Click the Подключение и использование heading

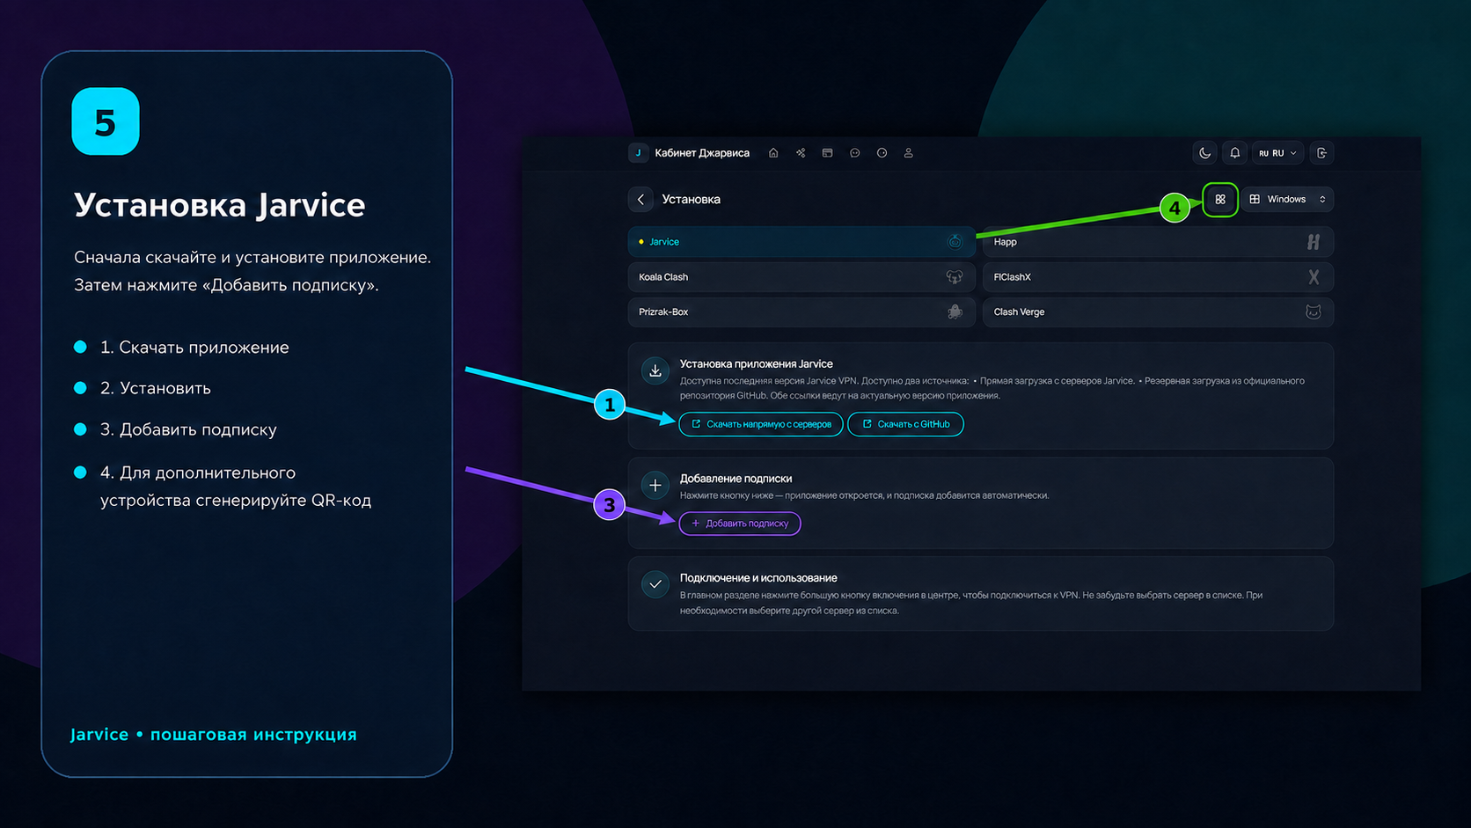[x=758, y=578]
